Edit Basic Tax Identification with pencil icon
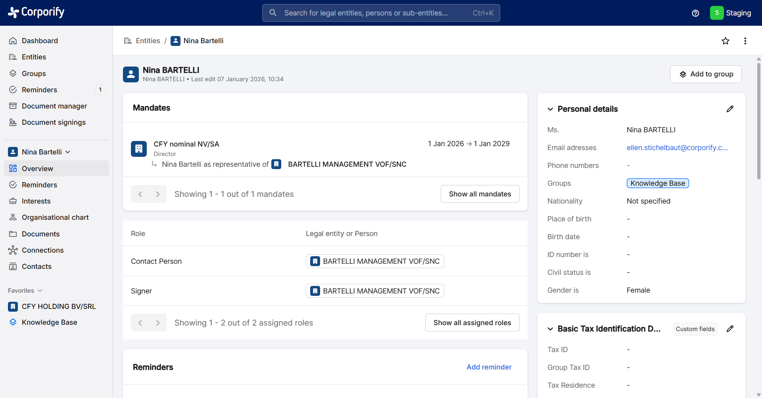This screenshot has width=762, height=398. pos(729,329)
